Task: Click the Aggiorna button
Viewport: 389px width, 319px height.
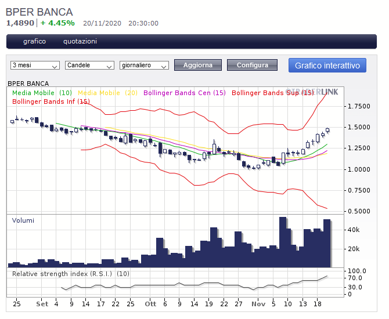Action: (x=198, y=65)
